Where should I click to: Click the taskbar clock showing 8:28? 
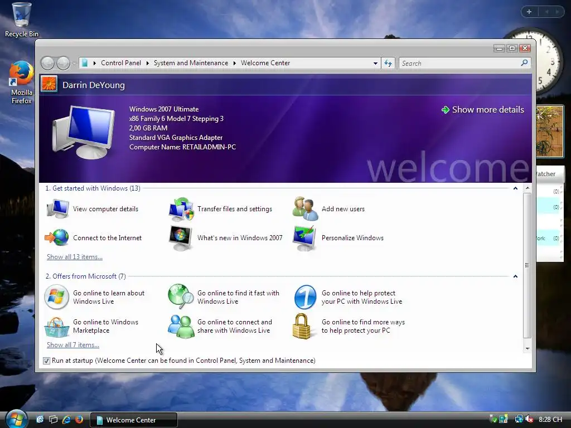(550, 419)
